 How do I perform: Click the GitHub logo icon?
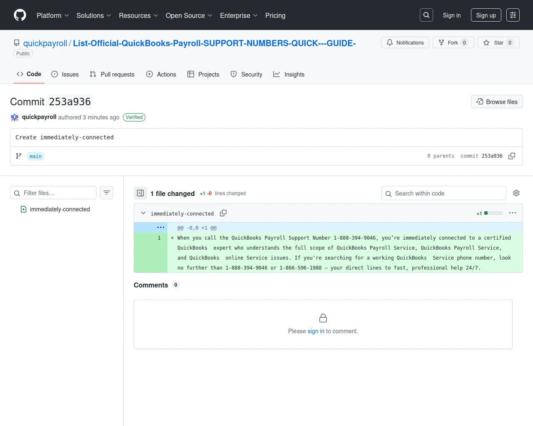coord(20,15)
